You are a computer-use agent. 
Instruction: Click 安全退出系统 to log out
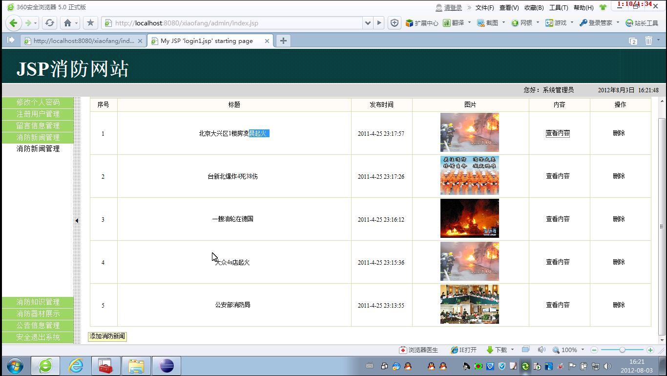(x=38, y=337)
